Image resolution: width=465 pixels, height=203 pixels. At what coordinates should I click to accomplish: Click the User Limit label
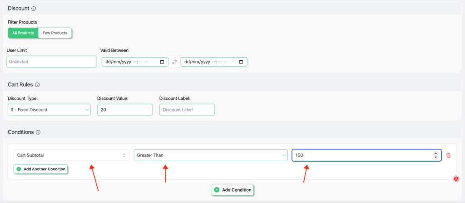click(17, 50)
